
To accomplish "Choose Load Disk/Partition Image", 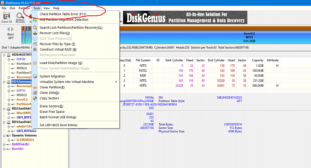I will click(x=61, y=63).
